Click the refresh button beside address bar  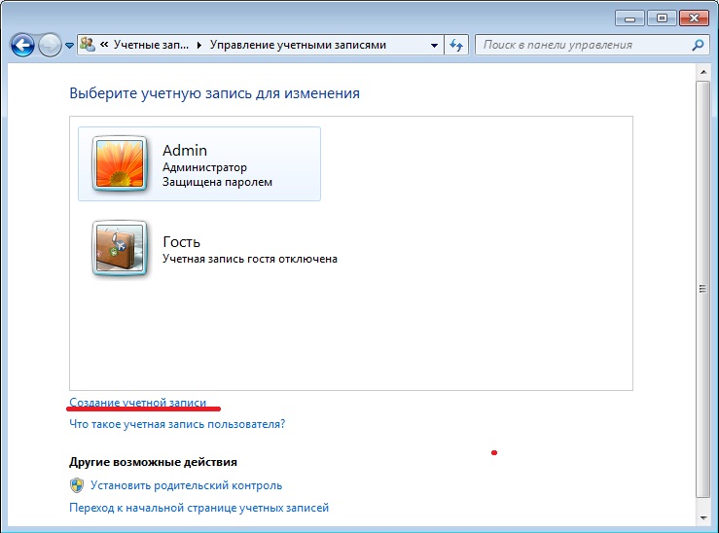click(x=457, y=45)
